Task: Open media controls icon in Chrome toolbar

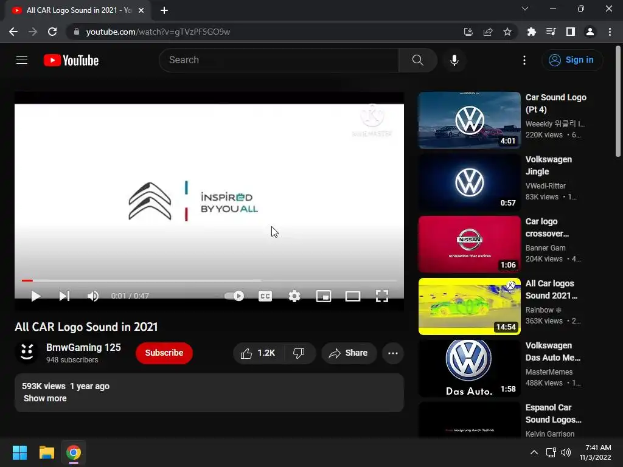Action: tap(551, 32)
